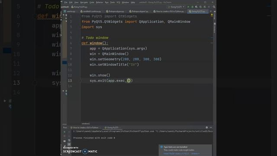The height and width of the screenshot is (156, 277).
Task: Click the Debug bug icon in toolbar
Action: click(x=192, y=7)
